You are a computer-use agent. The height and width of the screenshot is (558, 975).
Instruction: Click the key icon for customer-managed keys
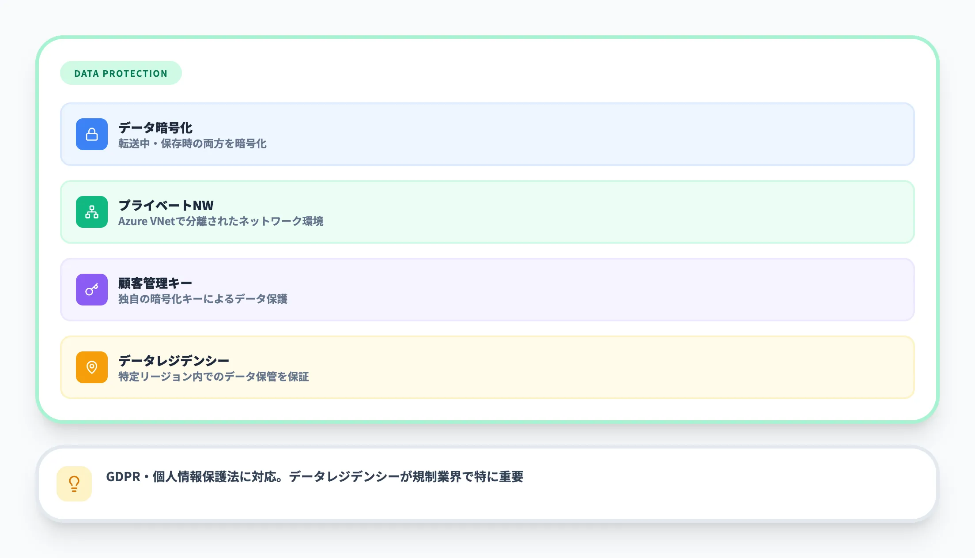pos(91,290)
